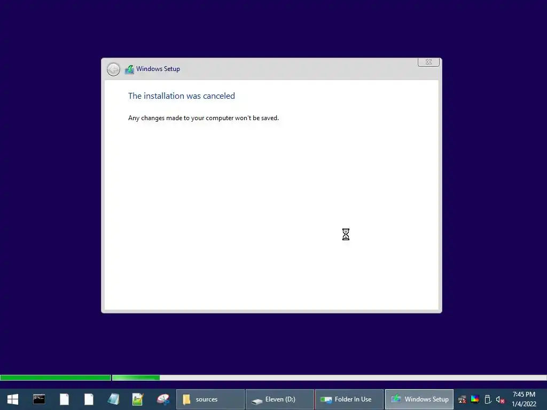This screenshot has height=410, width=547.
Task: Click 'The installation was canceled' heading
Action: [x=182, y=96]
